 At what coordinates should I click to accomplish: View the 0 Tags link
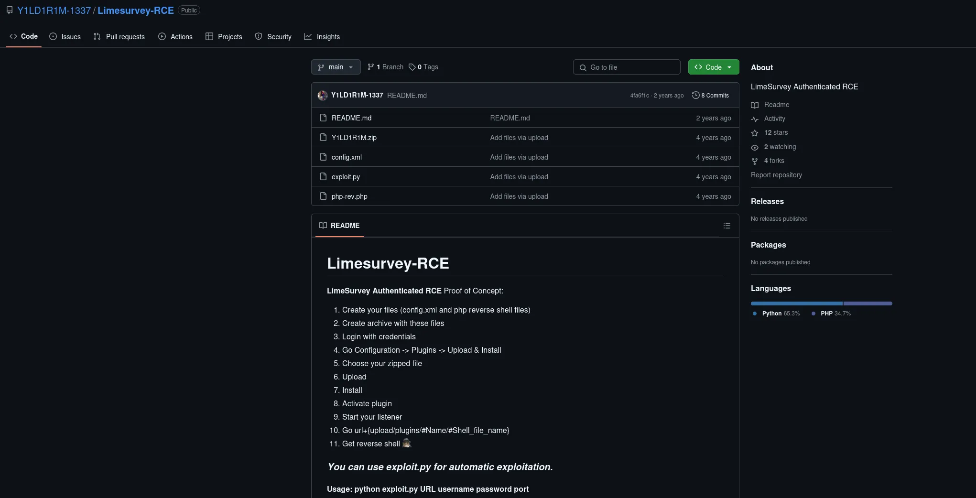[x=423, y=67]
